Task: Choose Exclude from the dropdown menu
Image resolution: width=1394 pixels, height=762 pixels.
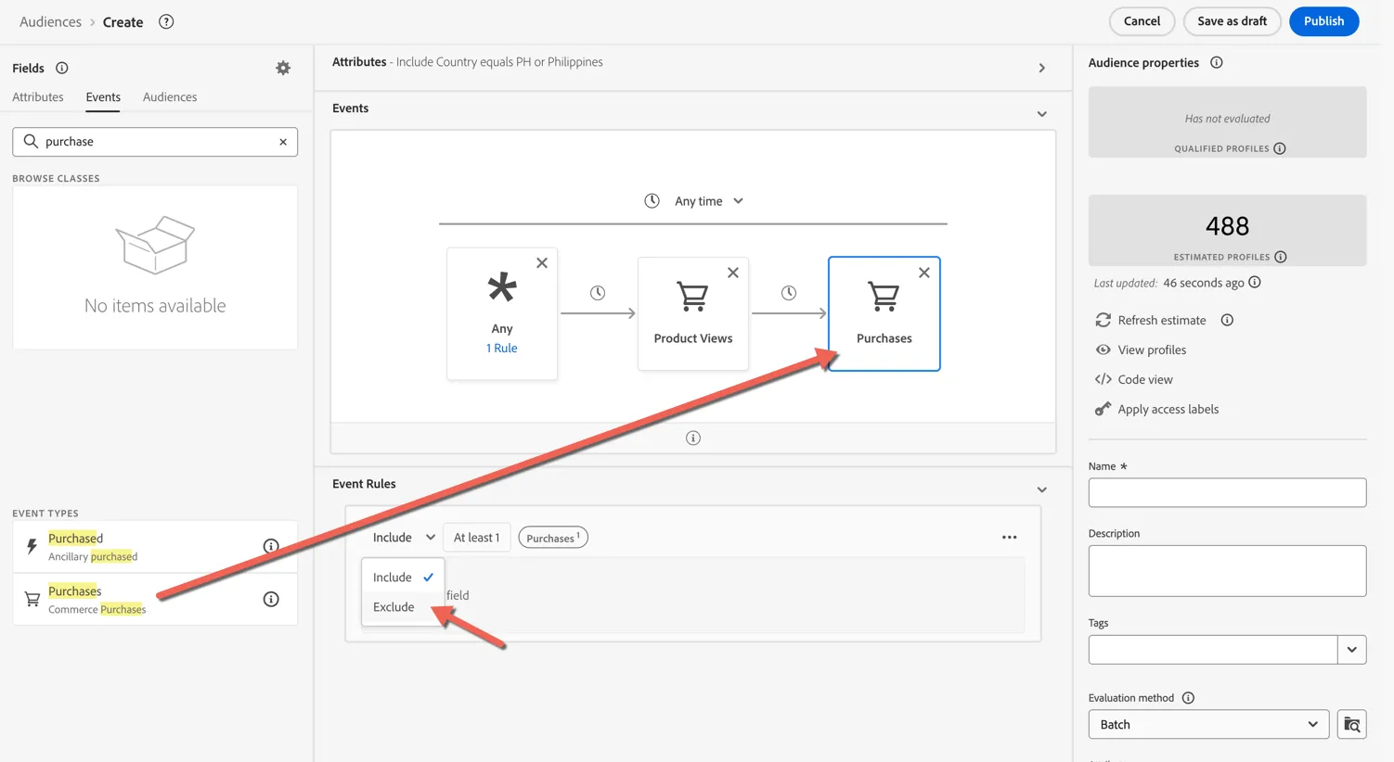Action: 403,607
